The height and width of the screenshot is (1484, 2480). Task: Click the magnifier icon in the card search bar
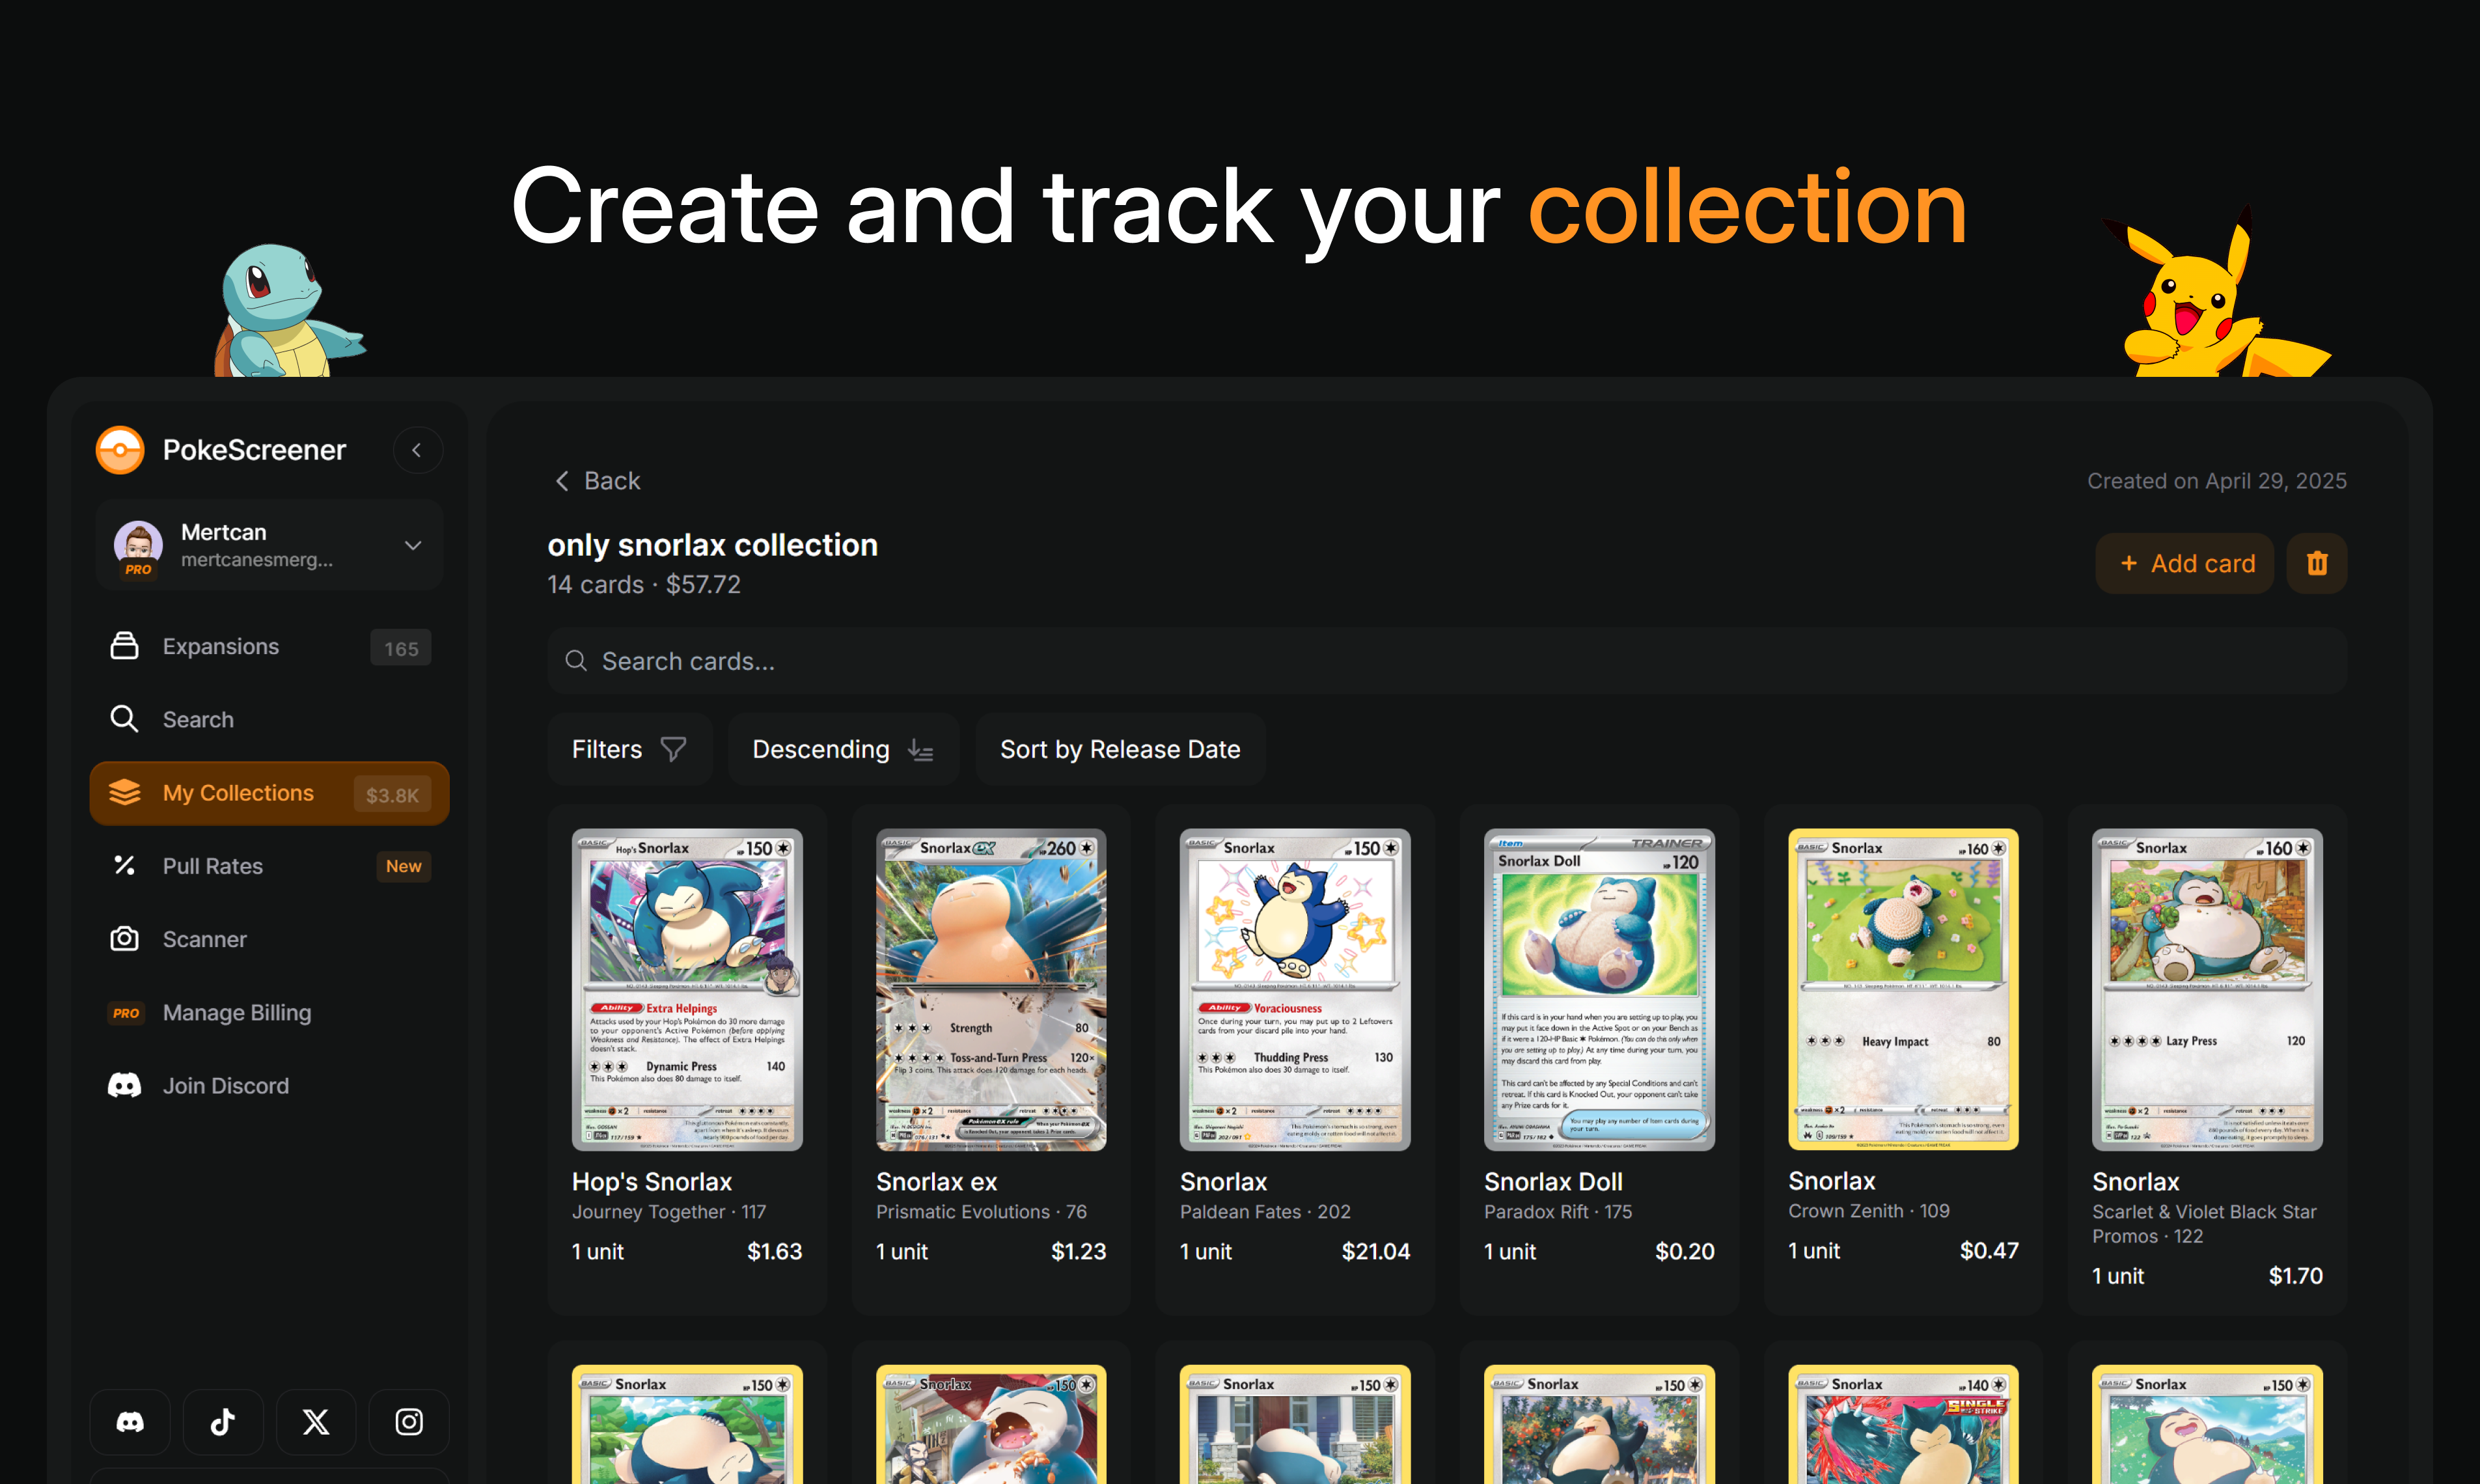coord(576,661)
